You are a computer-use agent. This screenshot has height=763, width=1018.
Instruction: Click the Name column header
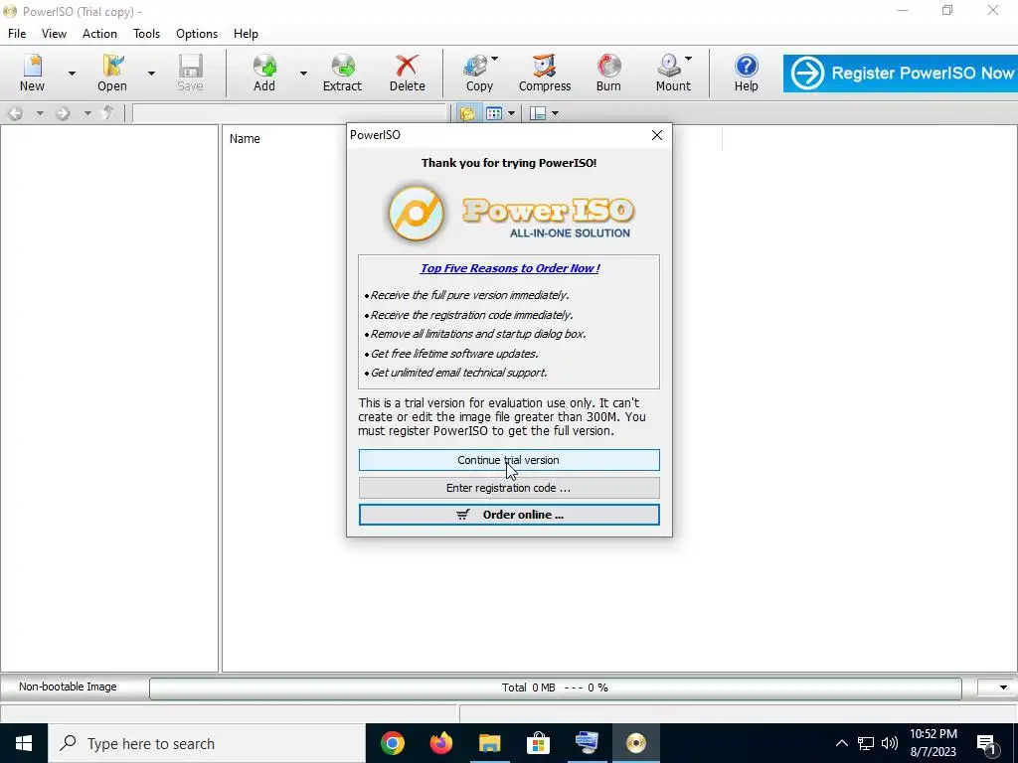245,139
